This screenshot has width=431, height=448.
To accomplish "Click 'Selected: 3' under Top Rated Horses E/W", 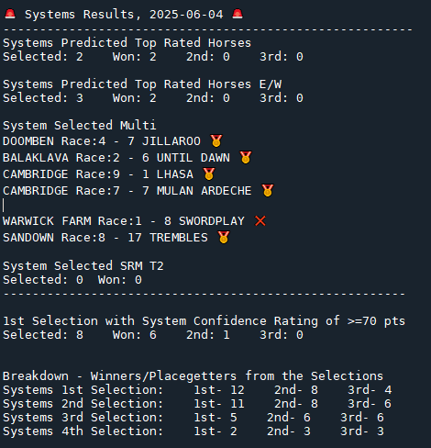I will [43, 98].
